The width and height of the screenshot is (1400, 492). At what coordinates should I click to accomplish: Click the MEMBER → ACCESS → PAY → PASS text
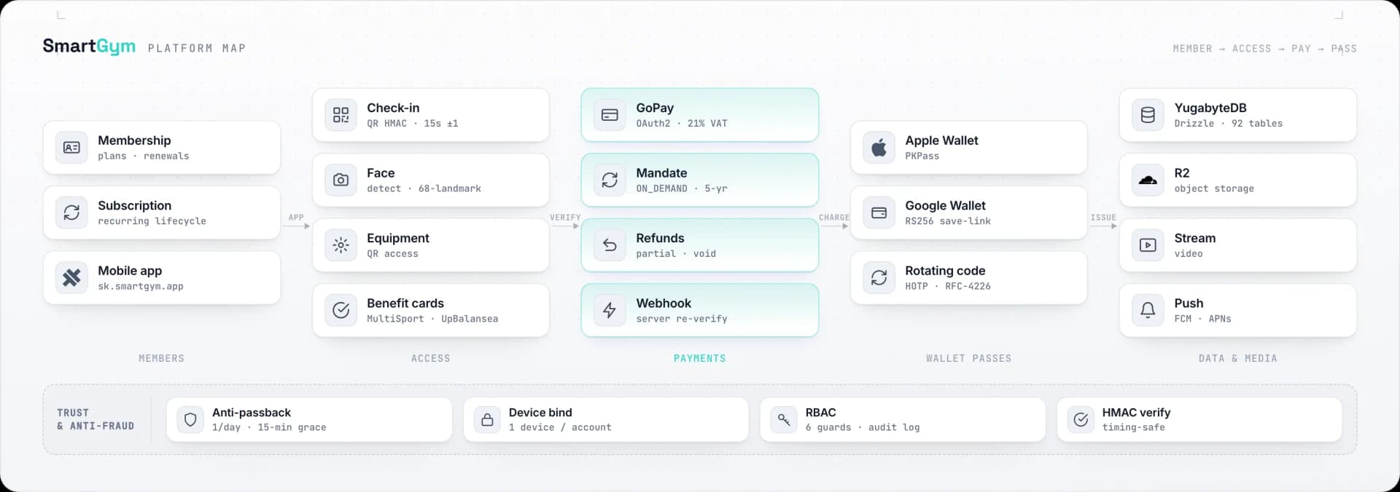pos(1264,49)
